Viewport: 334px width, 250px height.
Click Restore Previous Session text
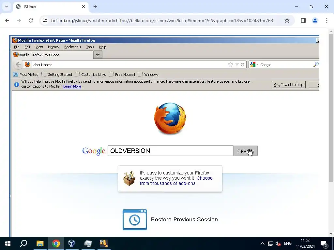tap(184, 219)
